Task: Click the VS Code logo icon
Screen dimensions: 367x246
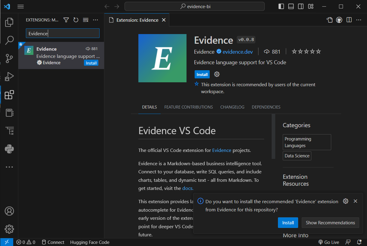Action: click(x=7, y=6)
